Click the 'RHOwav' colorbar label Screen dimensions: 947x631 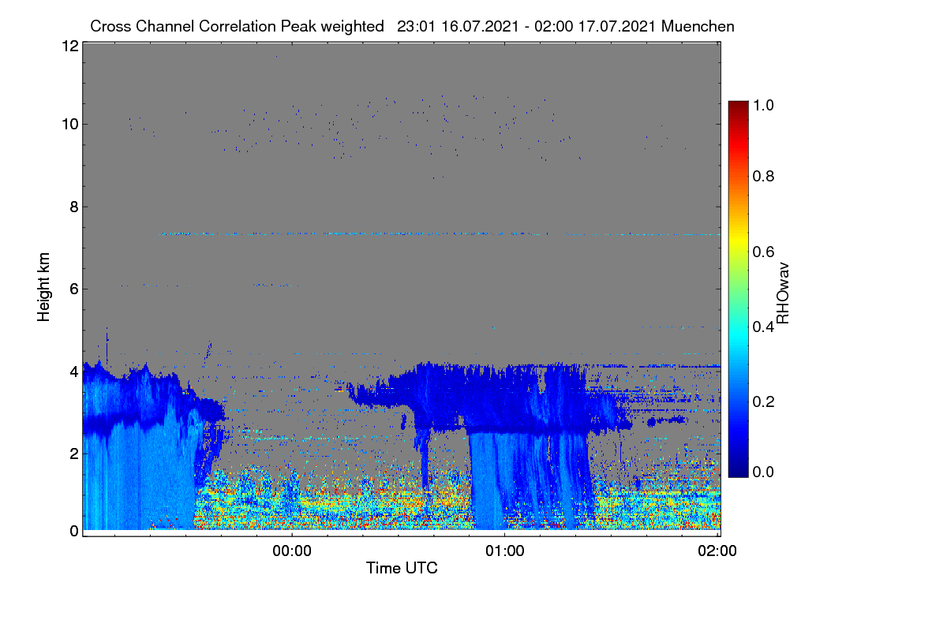783,293
